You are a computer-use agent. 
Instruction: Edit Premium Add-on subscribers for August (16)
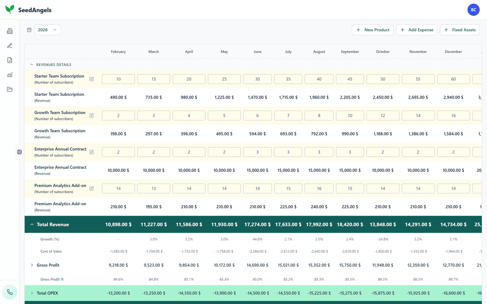tap(319, 188)
